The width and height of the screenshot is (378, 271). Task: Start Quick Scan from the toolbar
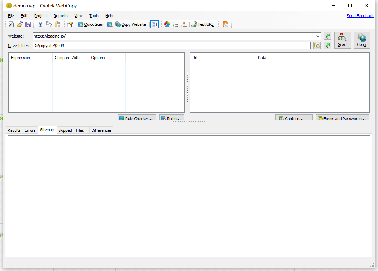click(91, 24)
